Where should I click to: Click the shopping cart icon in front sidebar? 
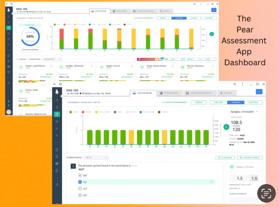point(57,185)
